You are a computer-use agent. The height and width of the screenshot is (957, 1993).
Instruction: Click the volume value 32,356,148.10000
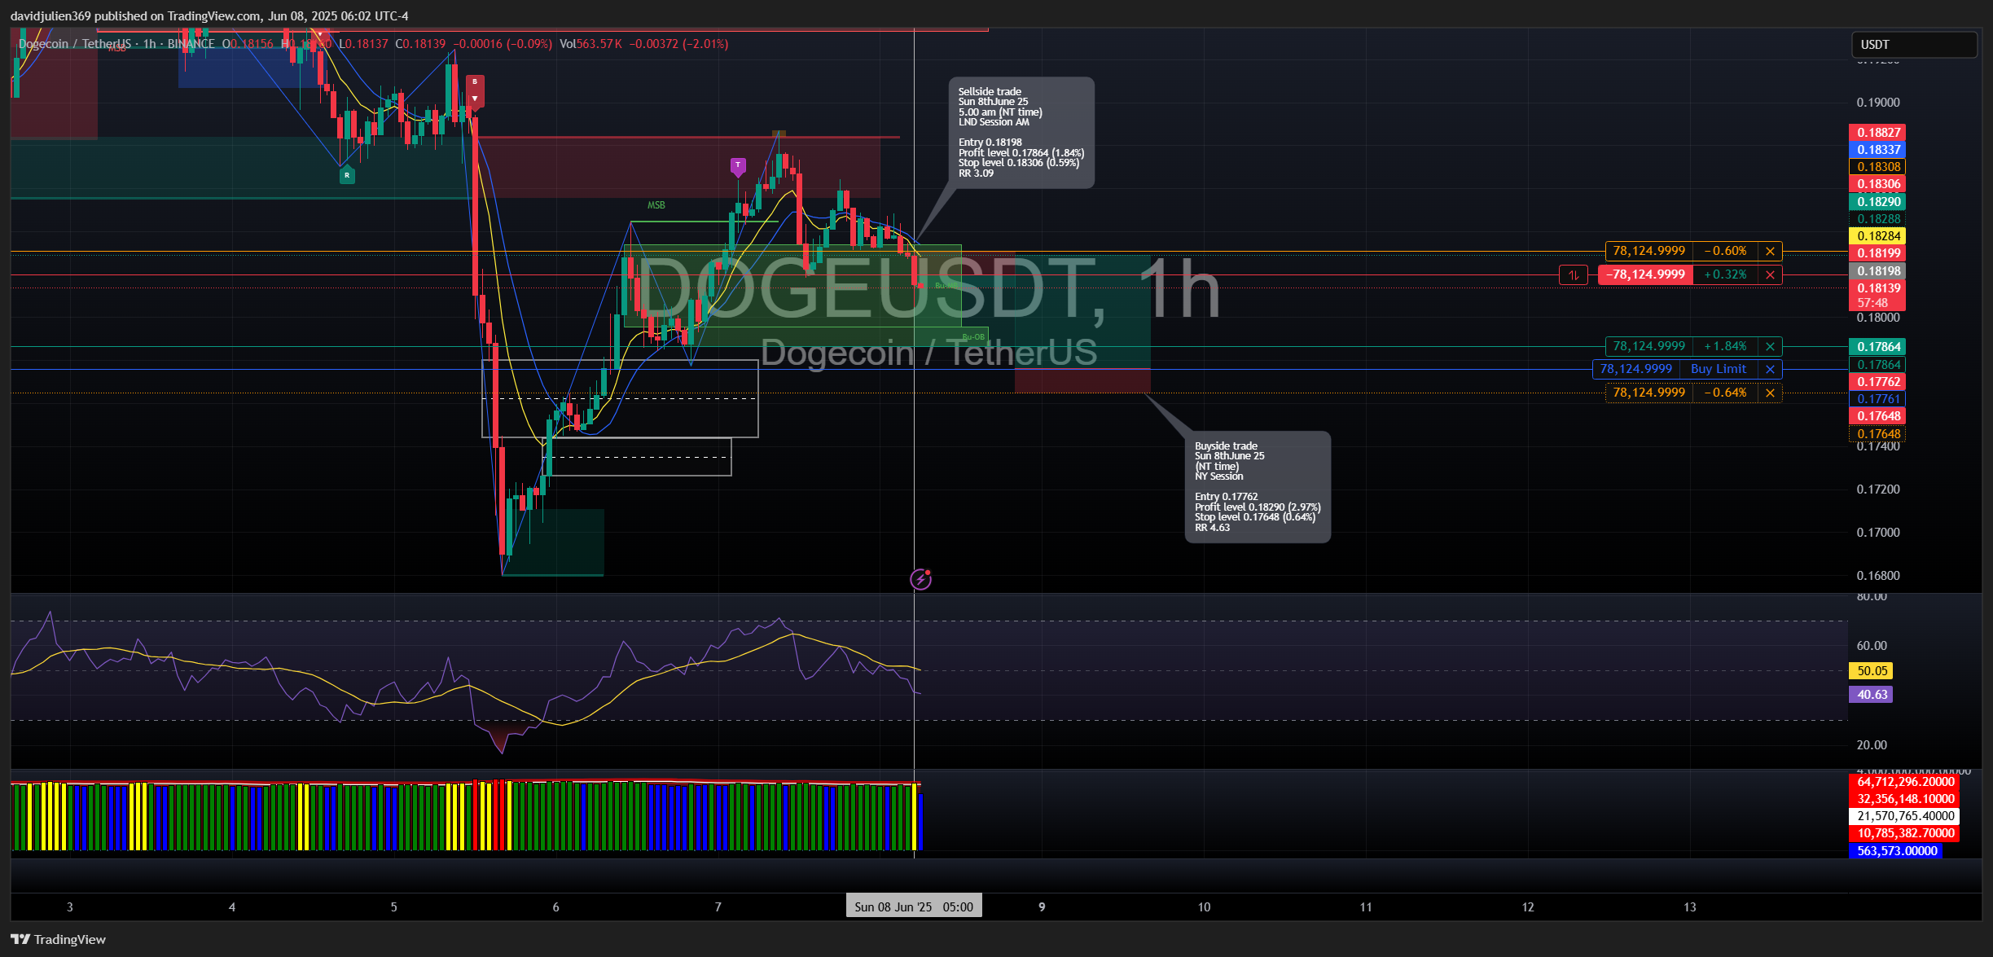[x=1904, y=799]
